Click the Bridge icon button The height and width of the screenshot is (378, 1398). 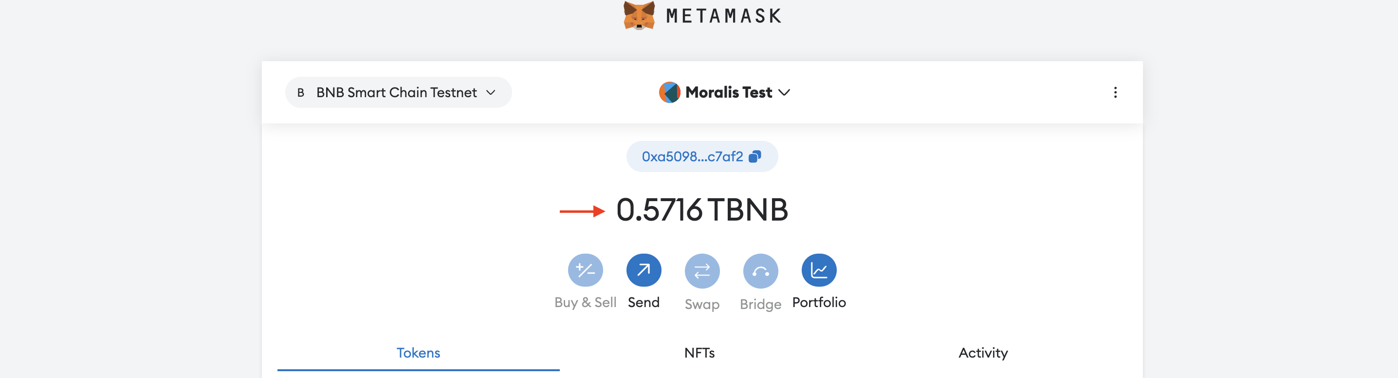coord(760,270)
